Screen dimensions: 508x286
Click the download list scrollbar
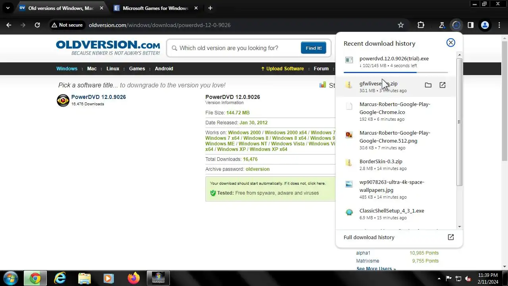point(459,122)
